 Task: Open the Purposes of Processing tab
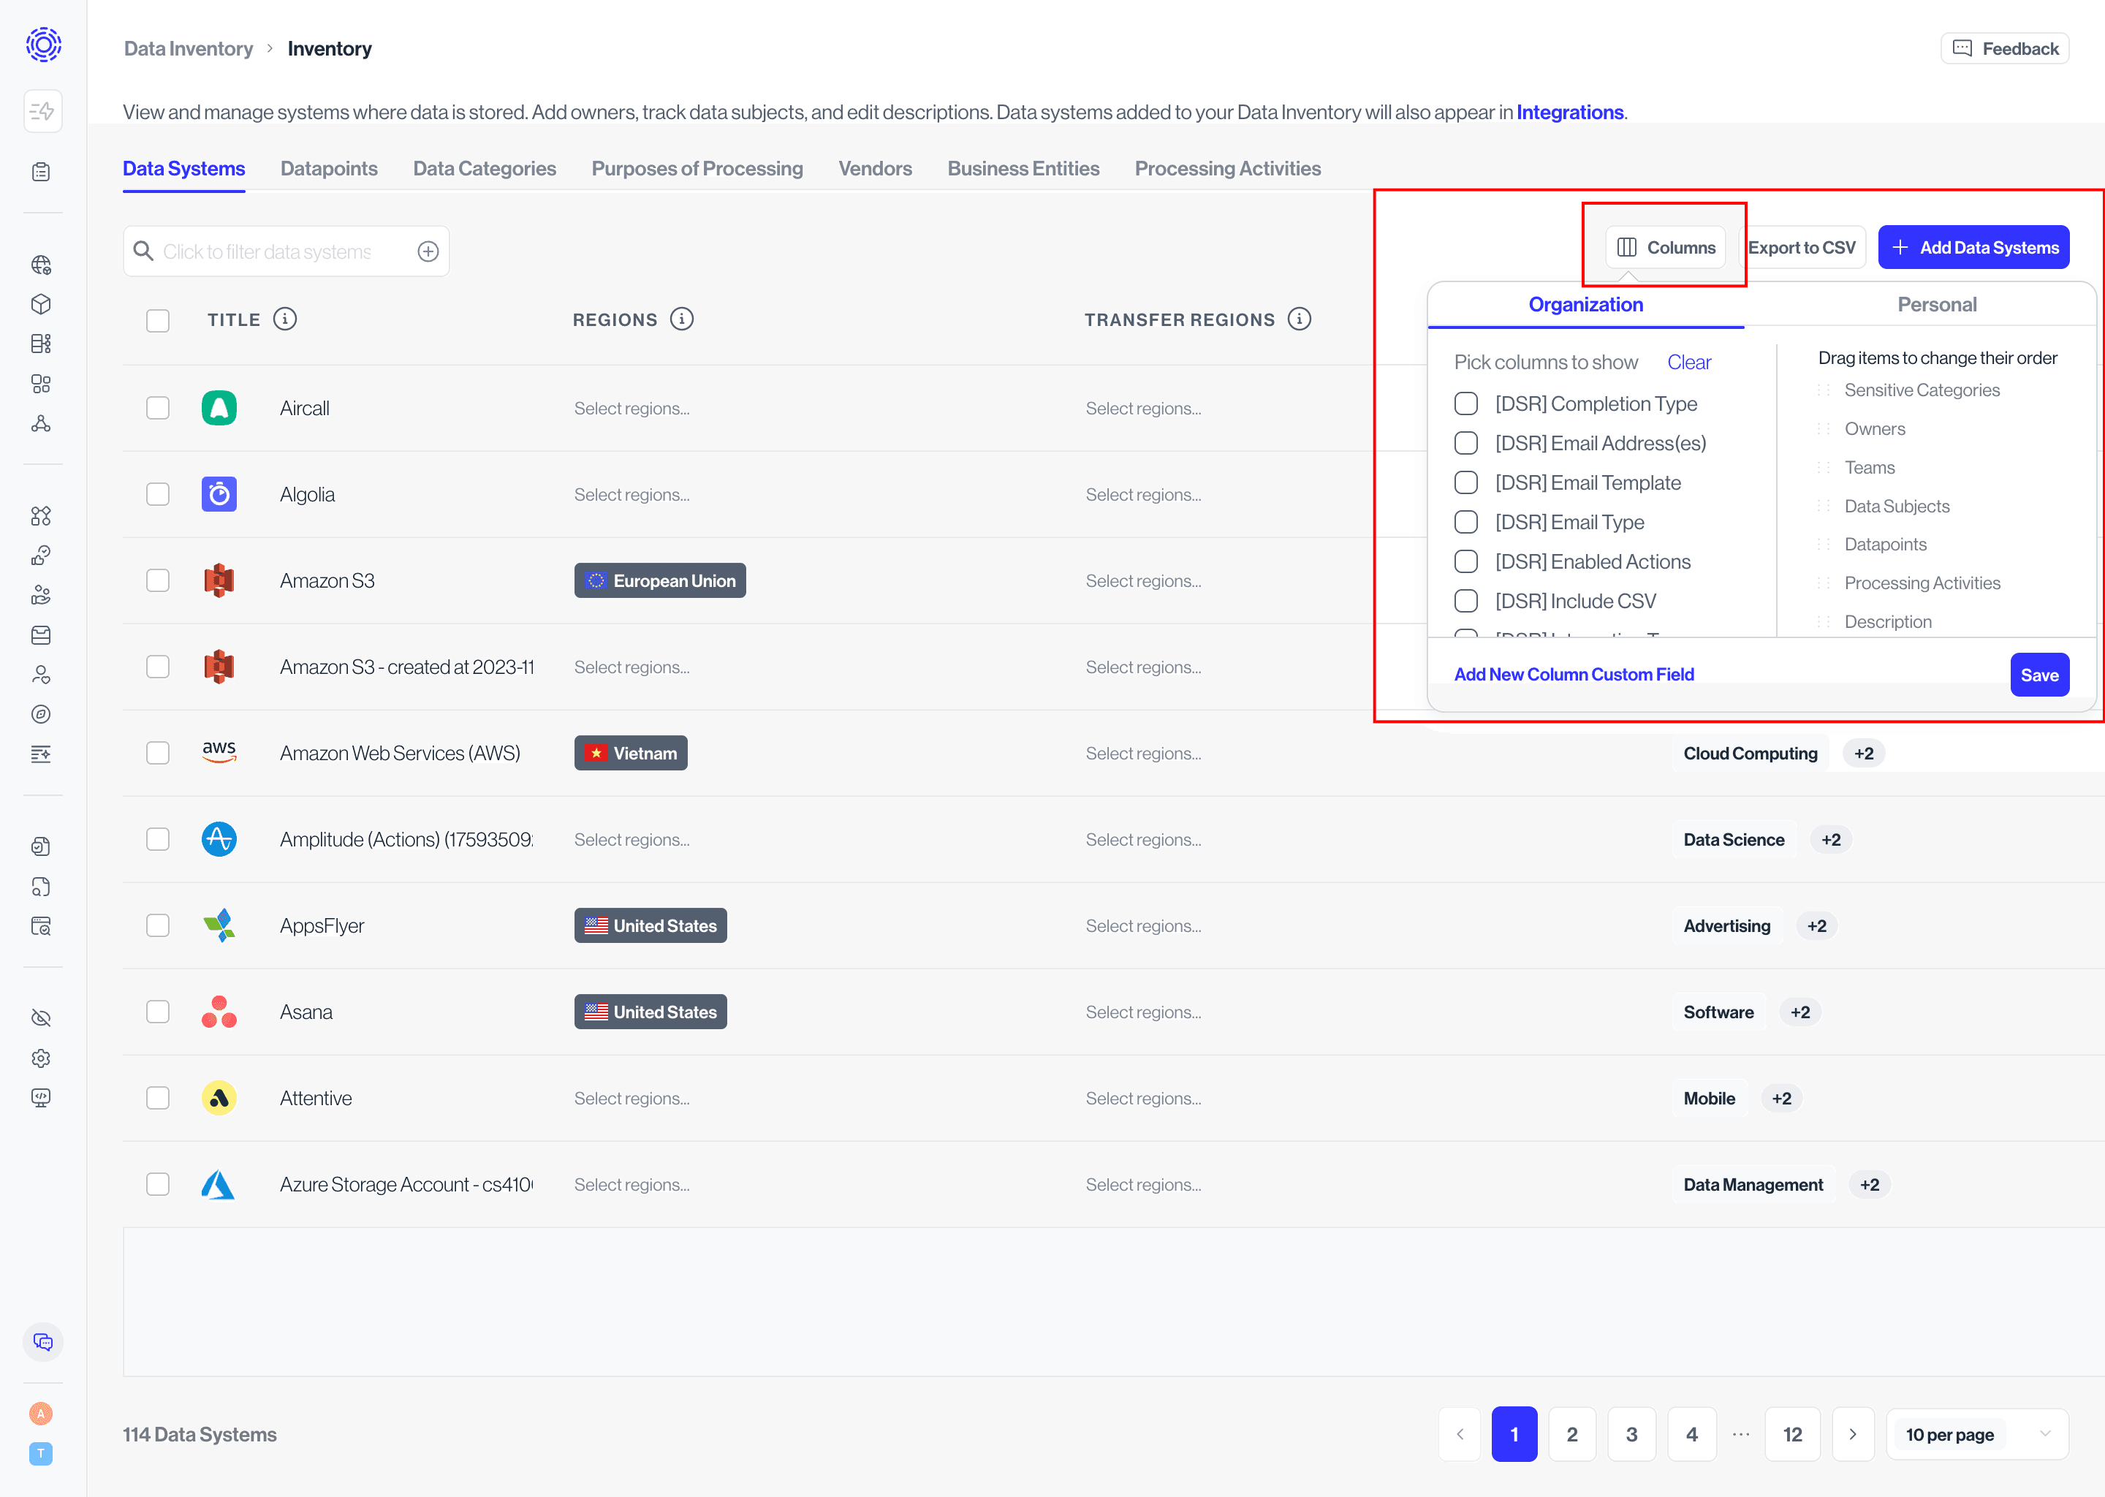[698, 169]
